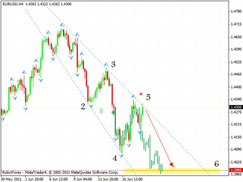The height and width of the screenshot is (182, 243).
Task: Click the 1.4400 price axis label
Action: 236,87
